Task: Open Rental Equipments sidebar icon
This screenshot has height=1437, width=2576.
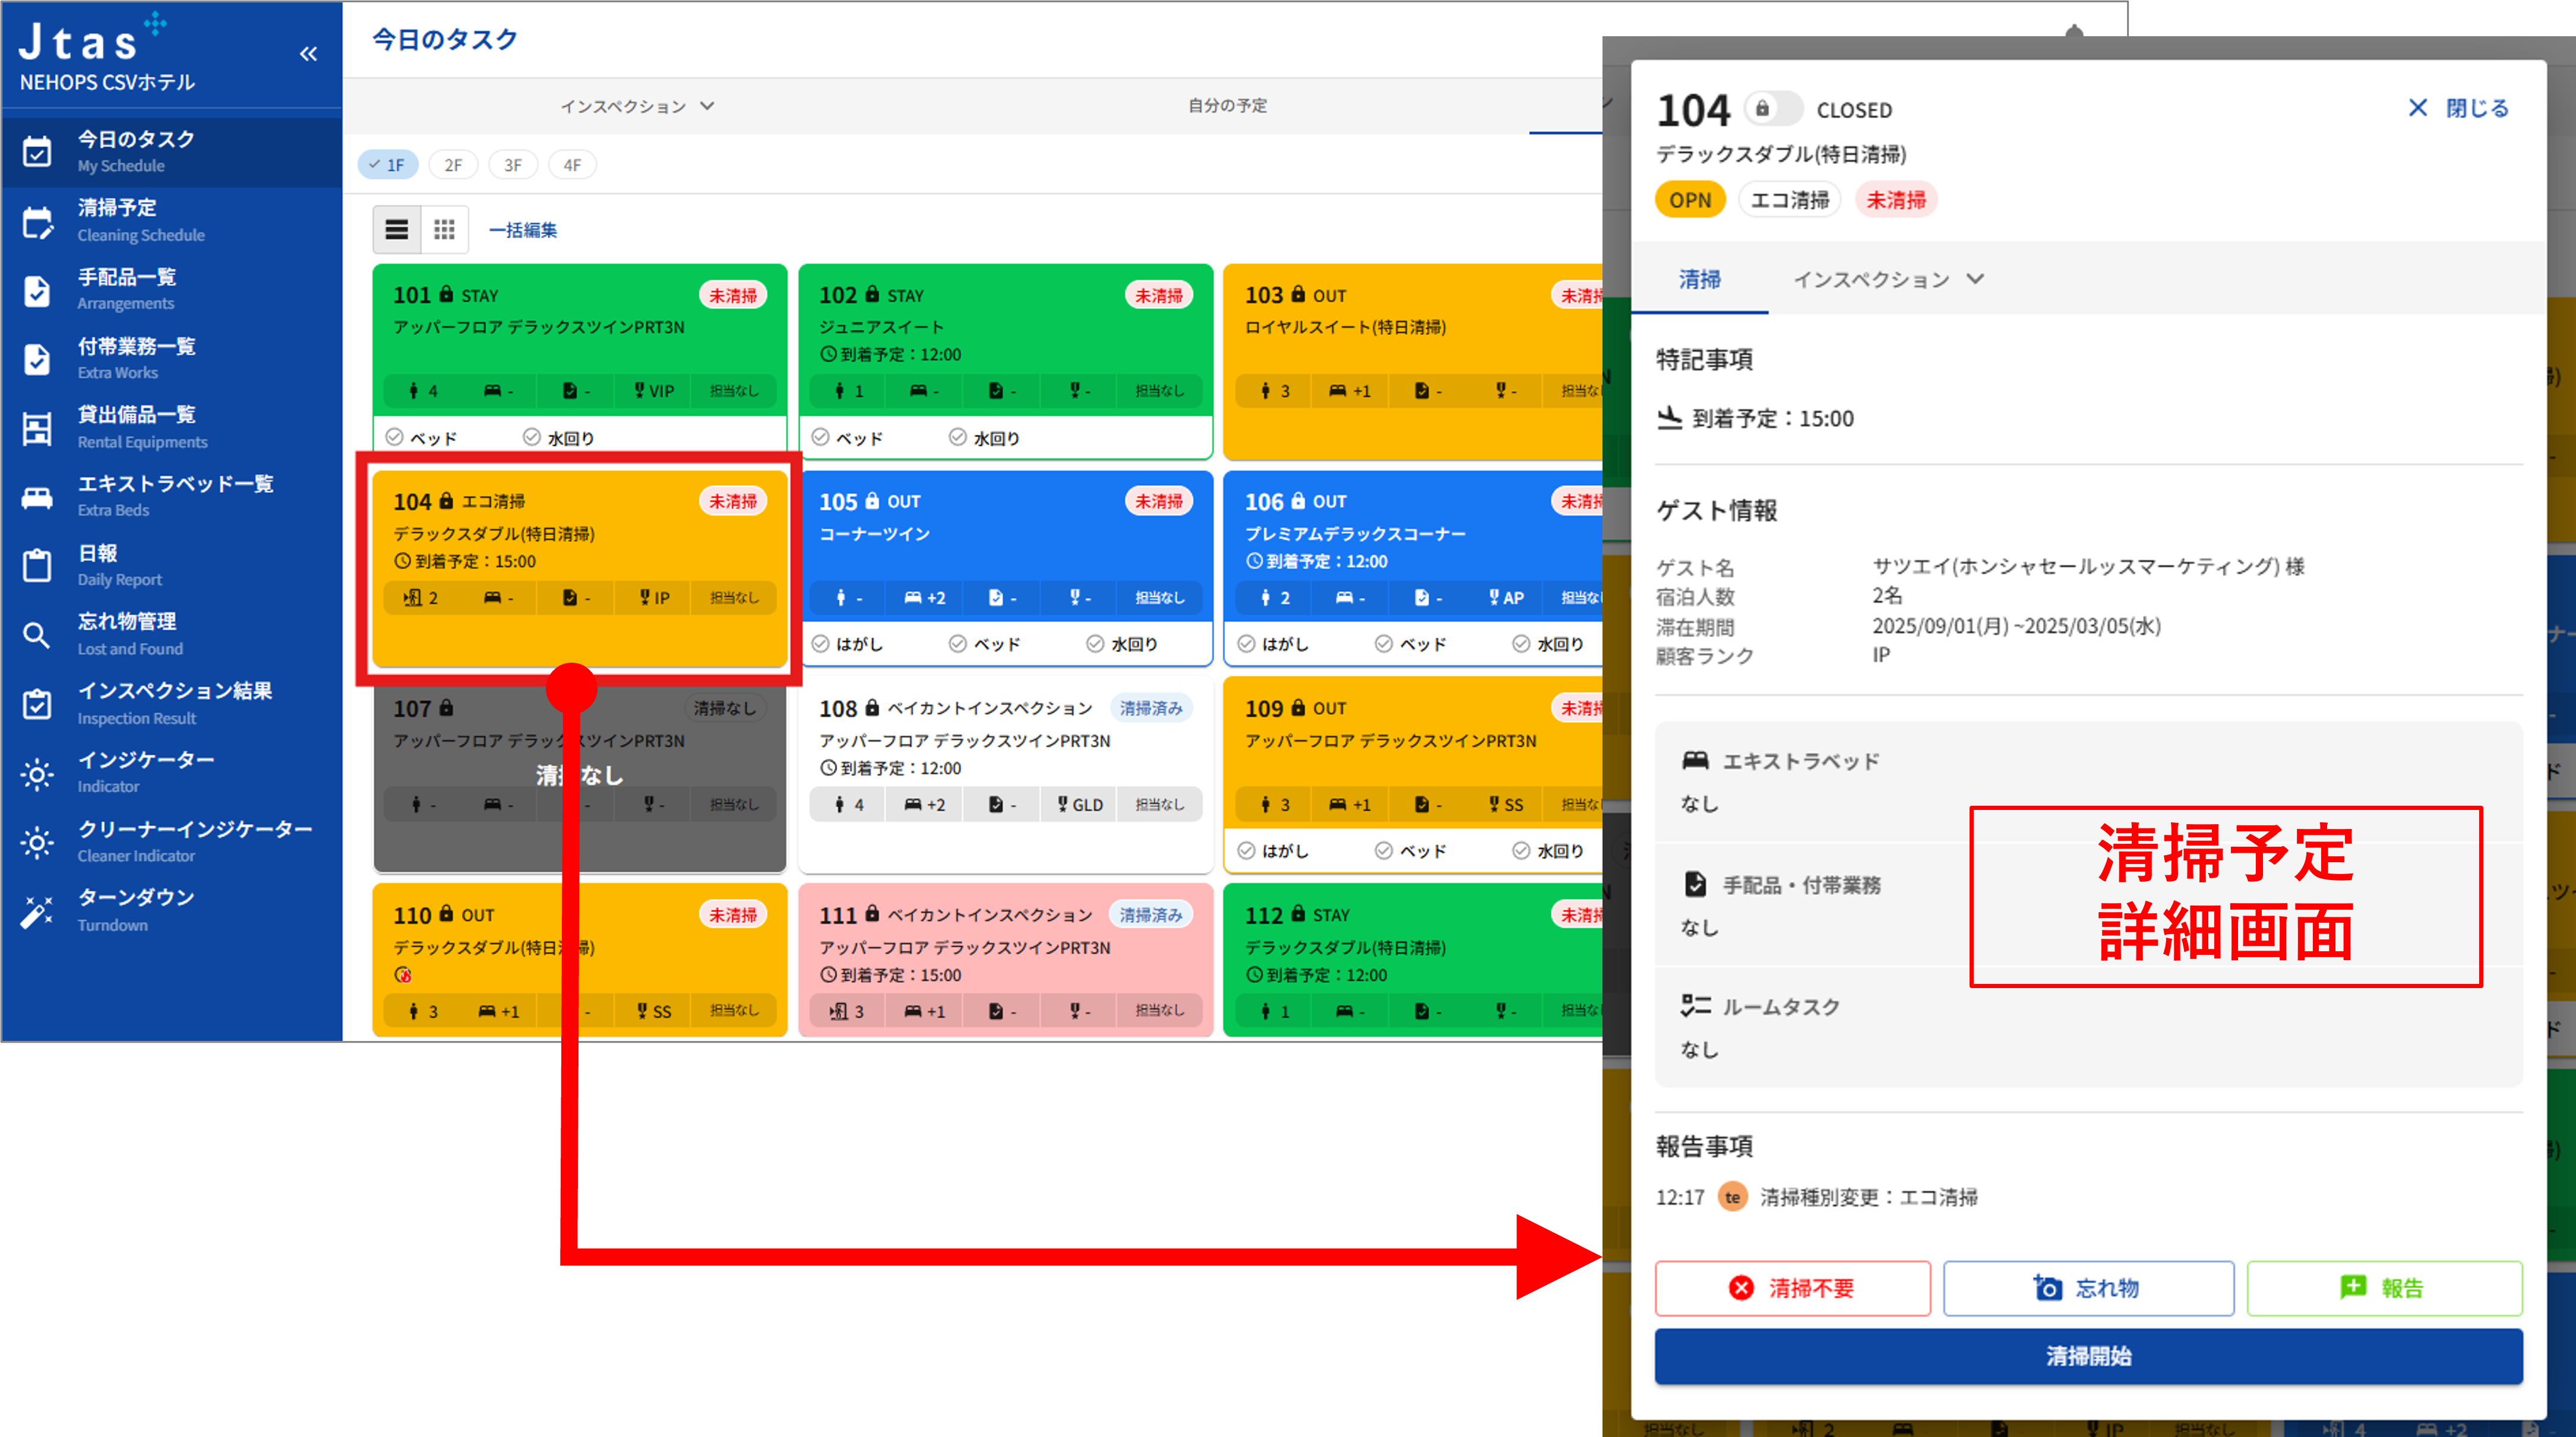Action: pyautogui.click(x=37, y=428)
